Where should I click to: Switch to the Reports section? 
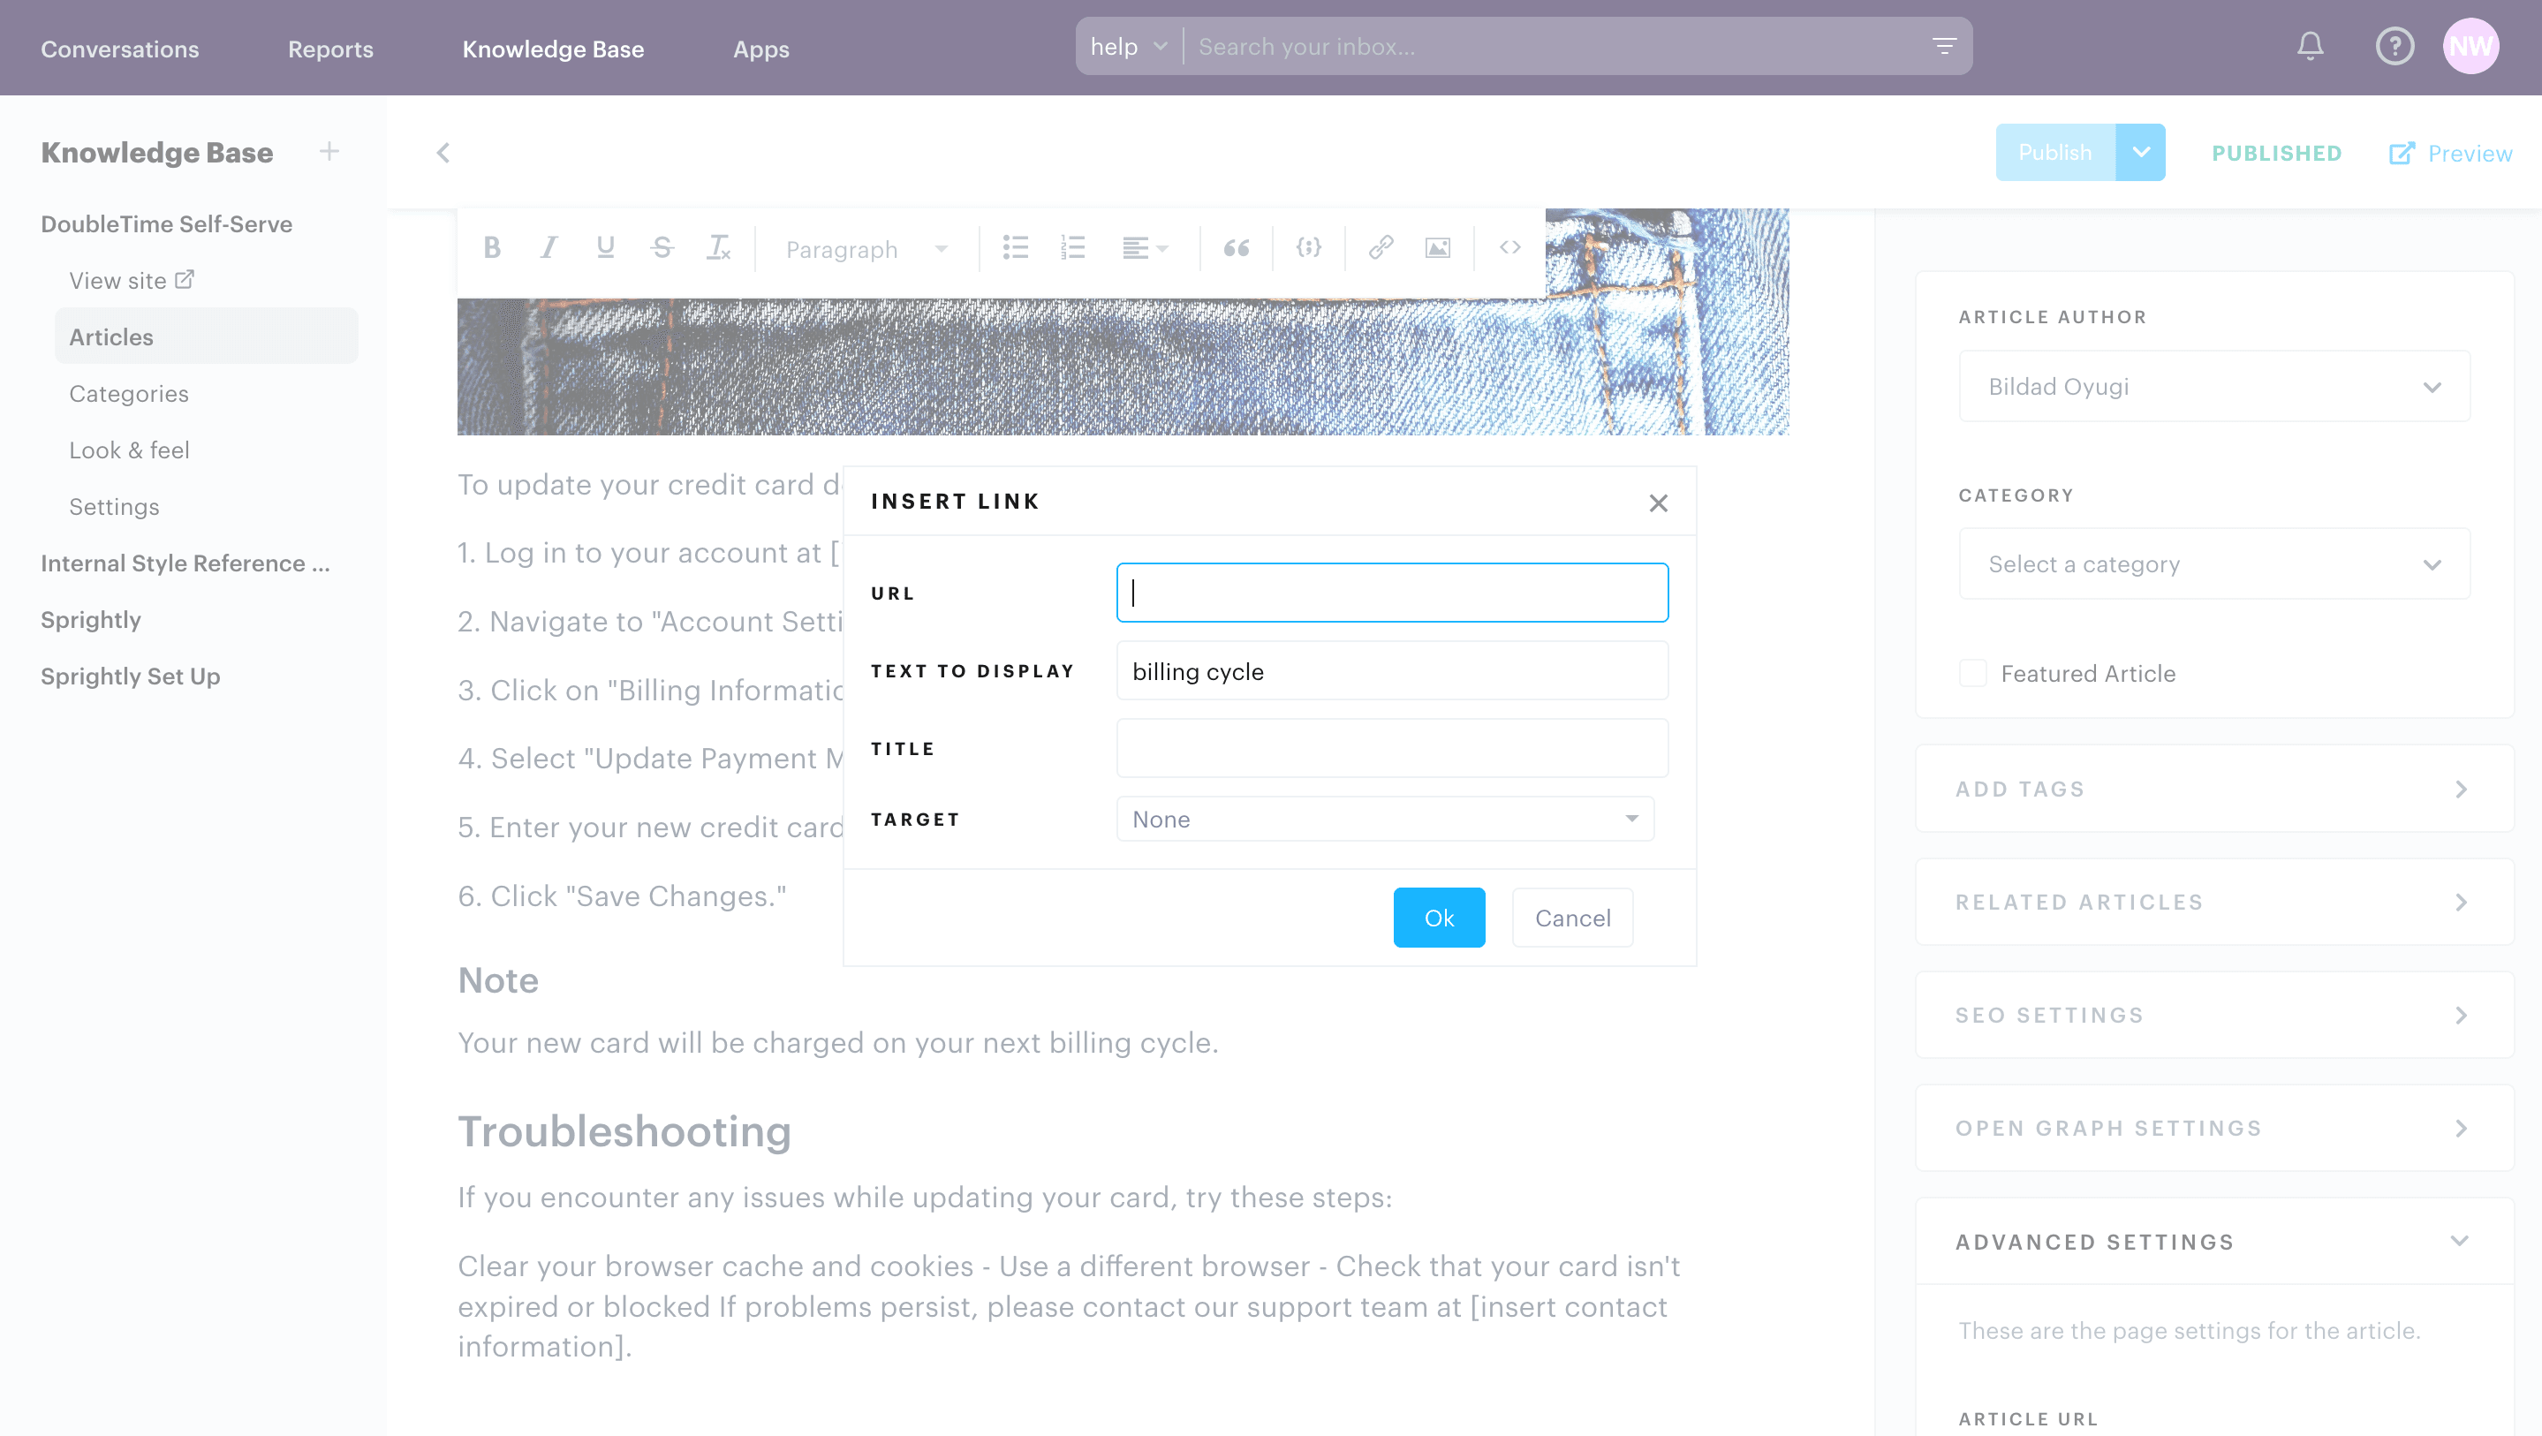(x=329, y=49)
